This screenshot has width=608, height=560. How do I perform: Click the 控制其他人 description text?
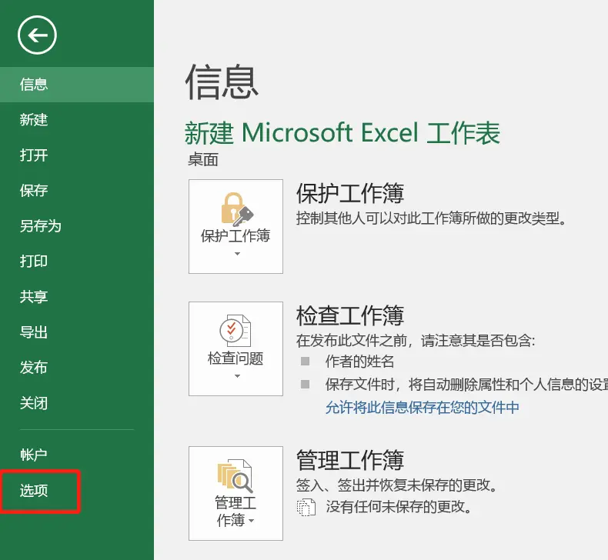point(431,218)
